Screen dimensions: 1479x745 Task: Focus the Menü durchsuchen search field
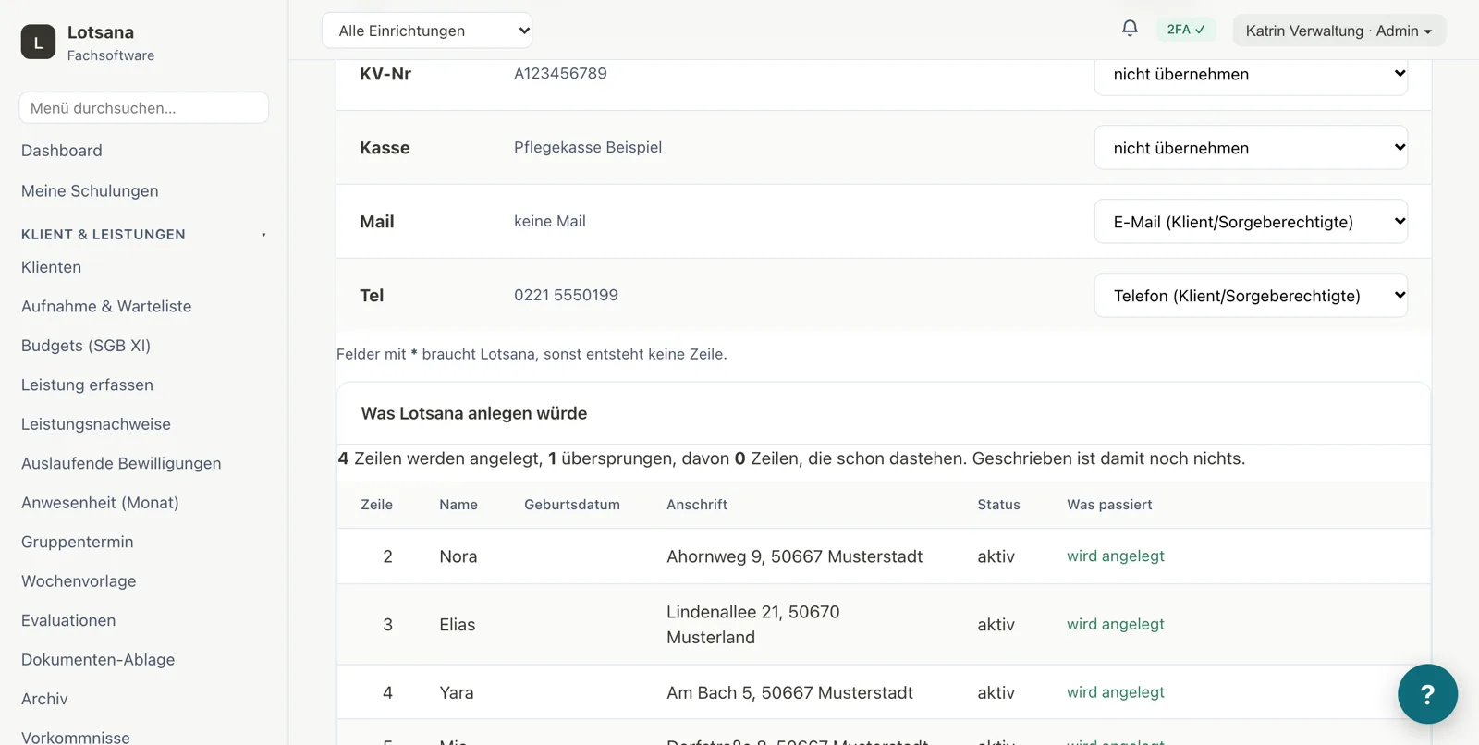144,108
